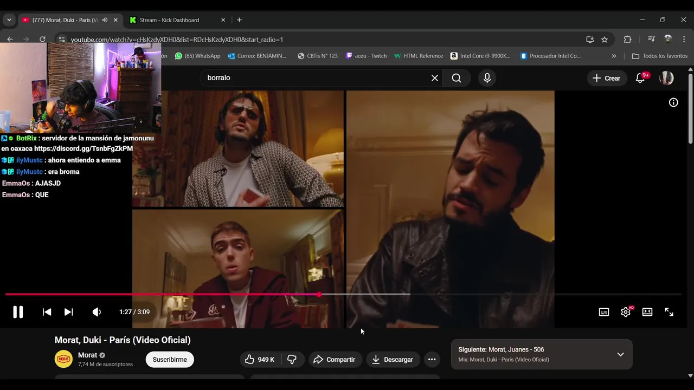
Task: Open the more actions ellipsis menu
Action: pyautogui.click(x=432, y=360)
